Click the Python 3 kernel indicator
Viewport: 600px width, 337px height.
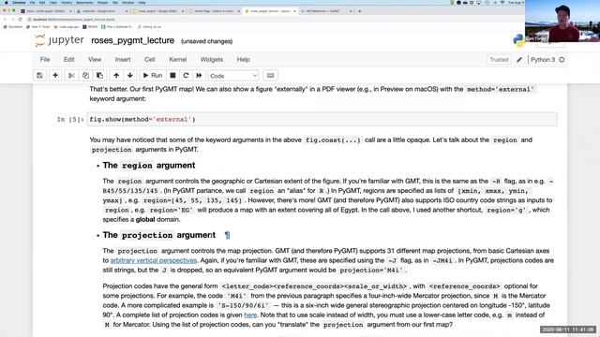[543, 60]
